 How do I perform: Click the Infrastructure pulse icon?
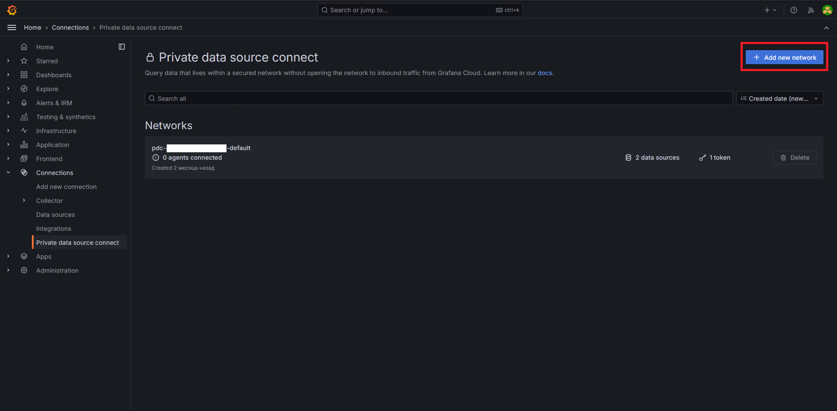click(x=24, y=130)
